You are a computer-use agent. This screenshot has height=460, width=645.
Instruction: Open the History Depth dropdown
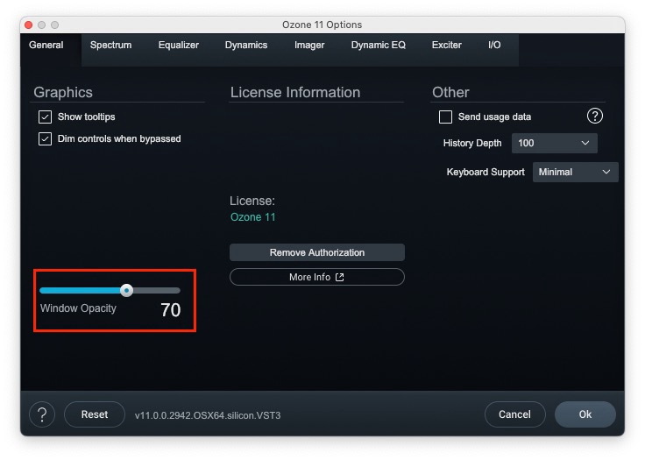coord(554,143)
